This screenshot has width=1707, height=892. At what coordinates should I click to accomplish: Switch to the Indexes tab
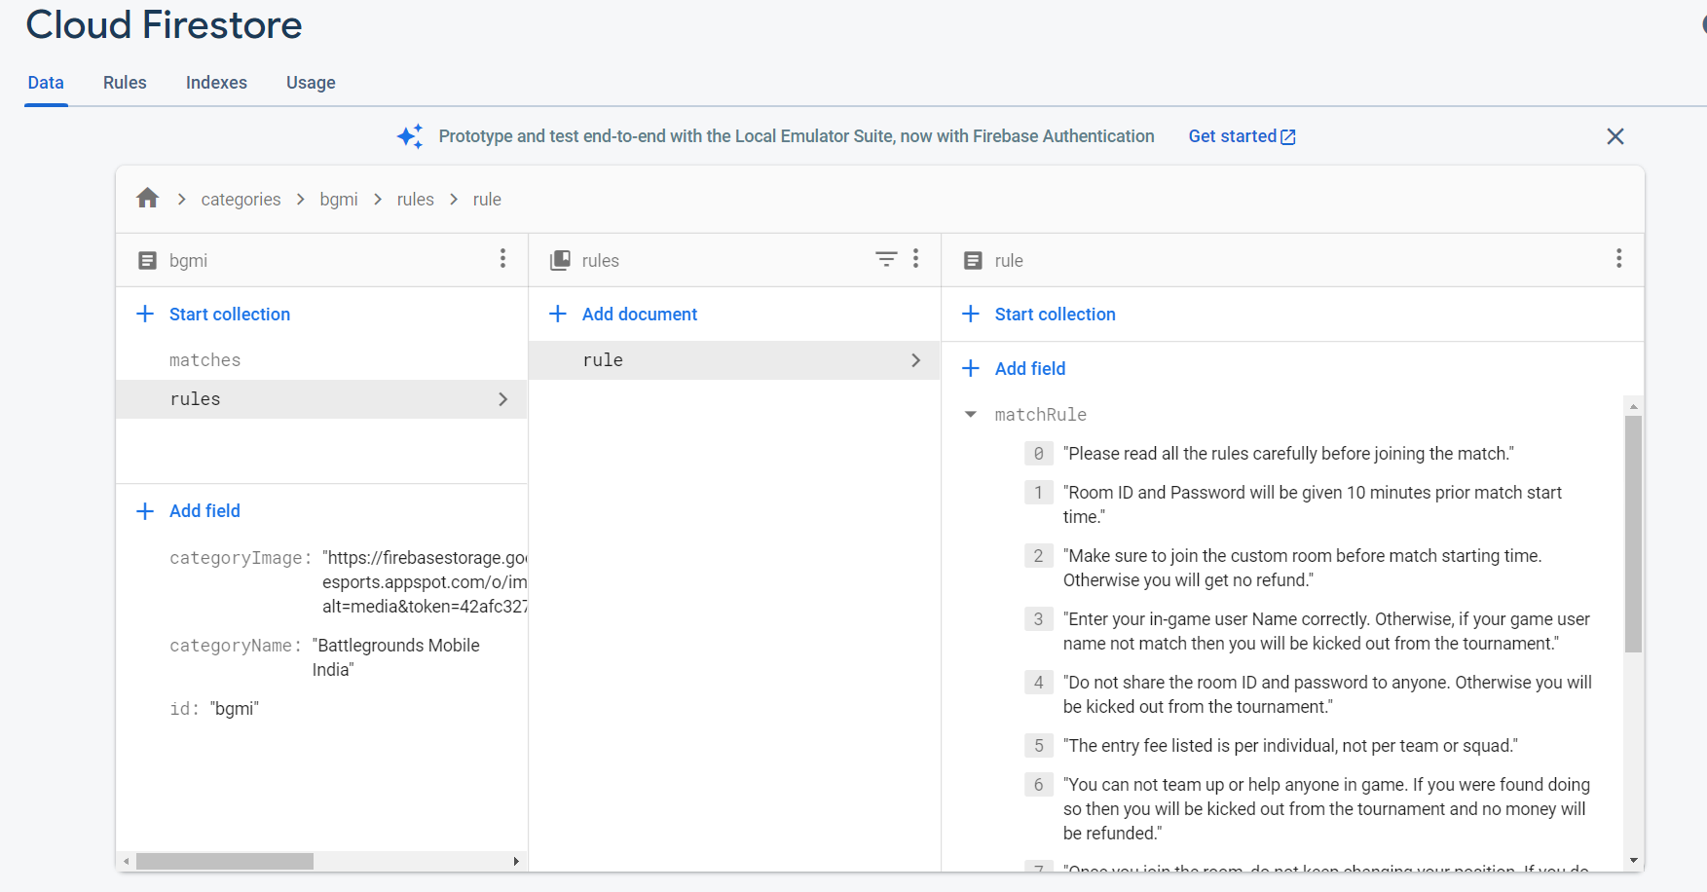click(216, 83)
